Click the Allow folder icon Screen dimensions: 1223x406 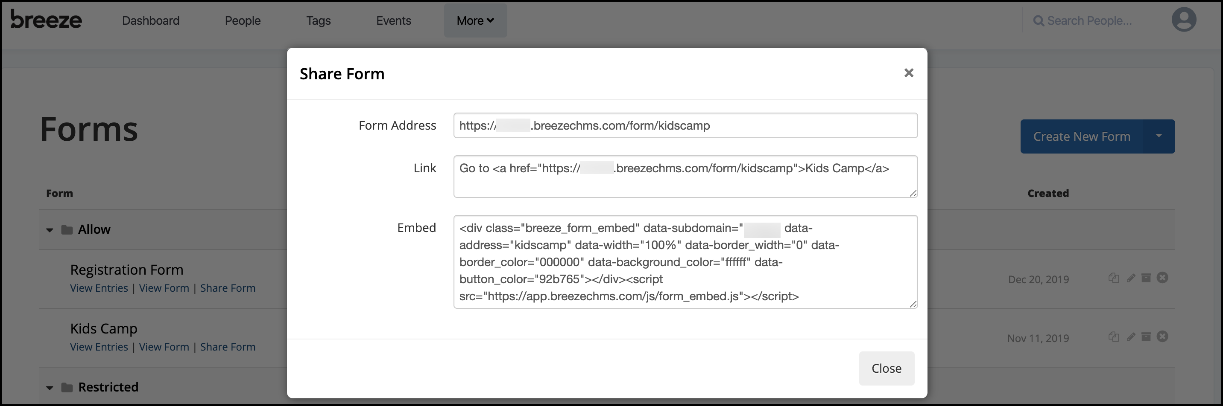click(x=67, y=229)
